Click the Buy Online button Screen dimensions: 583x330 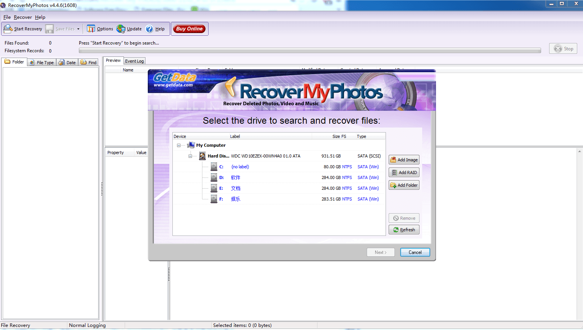189,28
